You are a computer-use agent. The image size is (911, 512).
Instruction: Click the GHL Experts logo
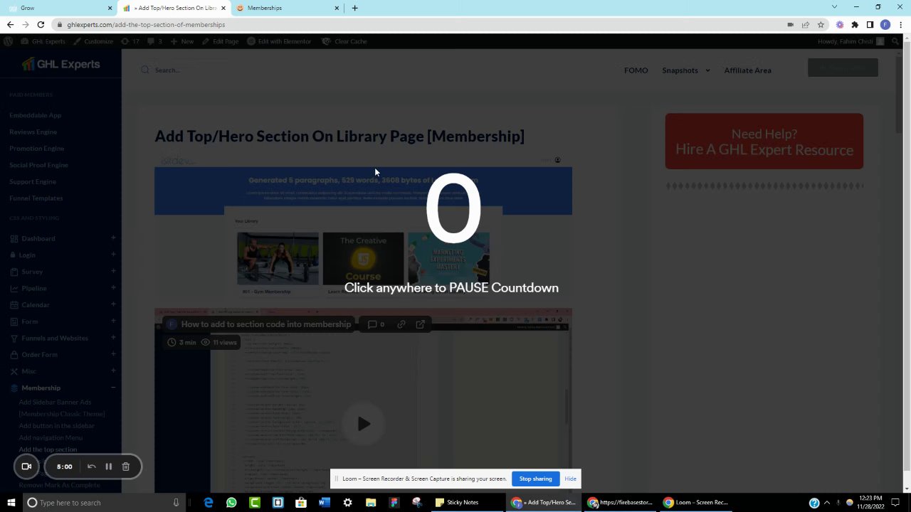[x=60, y=64]
